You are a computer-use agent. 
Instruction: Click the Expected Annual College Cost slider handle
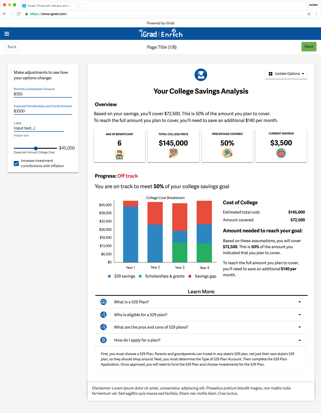[x=36, y=148]
